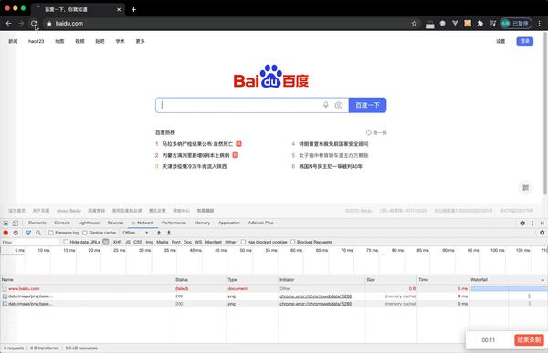Open the media control music-list icon
This screenshot has height=353, width=548.
493,24
